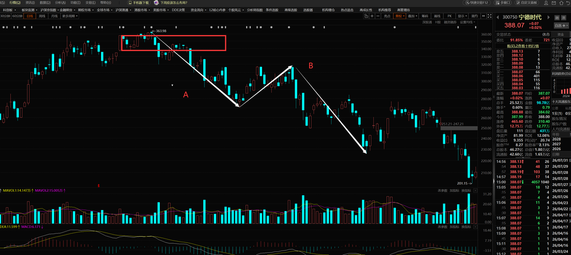Click 手机版下载 download button

pyautogui.click(x=139, y=3)
